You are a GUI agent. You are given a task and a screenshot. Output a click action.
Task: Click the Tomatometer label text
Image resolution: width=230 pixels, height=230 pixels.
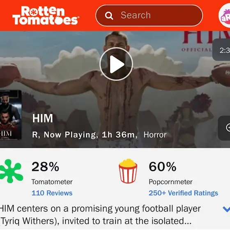(x=52, y=182)
